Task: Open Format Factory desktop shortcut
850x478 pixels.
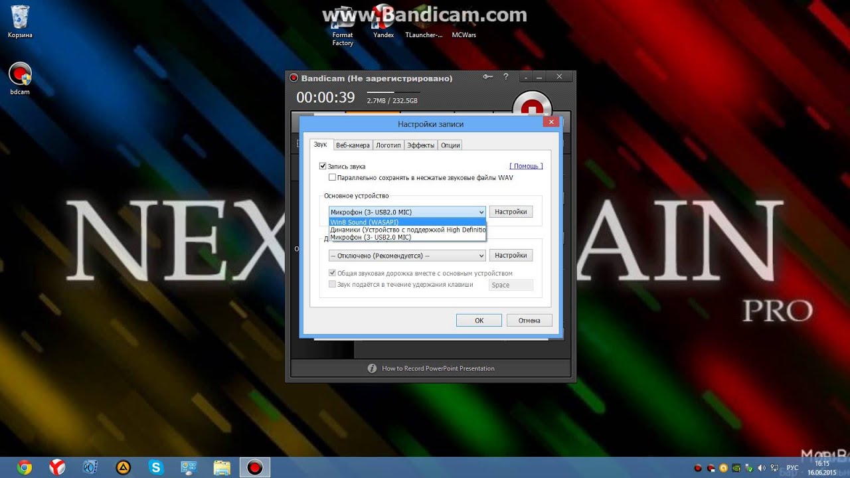Action: [343, 27]
